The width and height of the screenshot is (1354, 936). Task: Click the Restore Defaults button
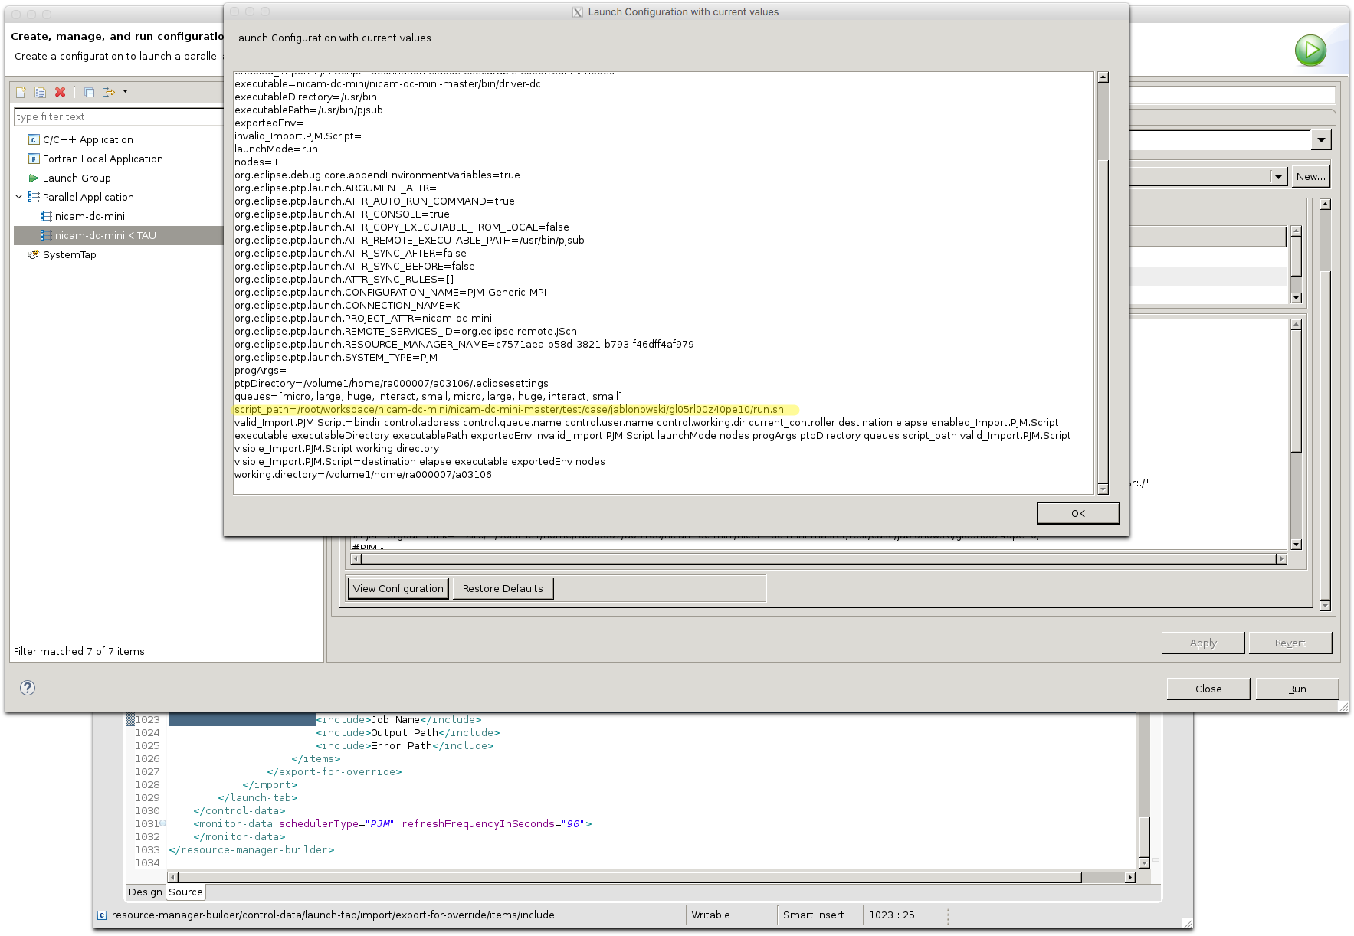click(503, 588)
